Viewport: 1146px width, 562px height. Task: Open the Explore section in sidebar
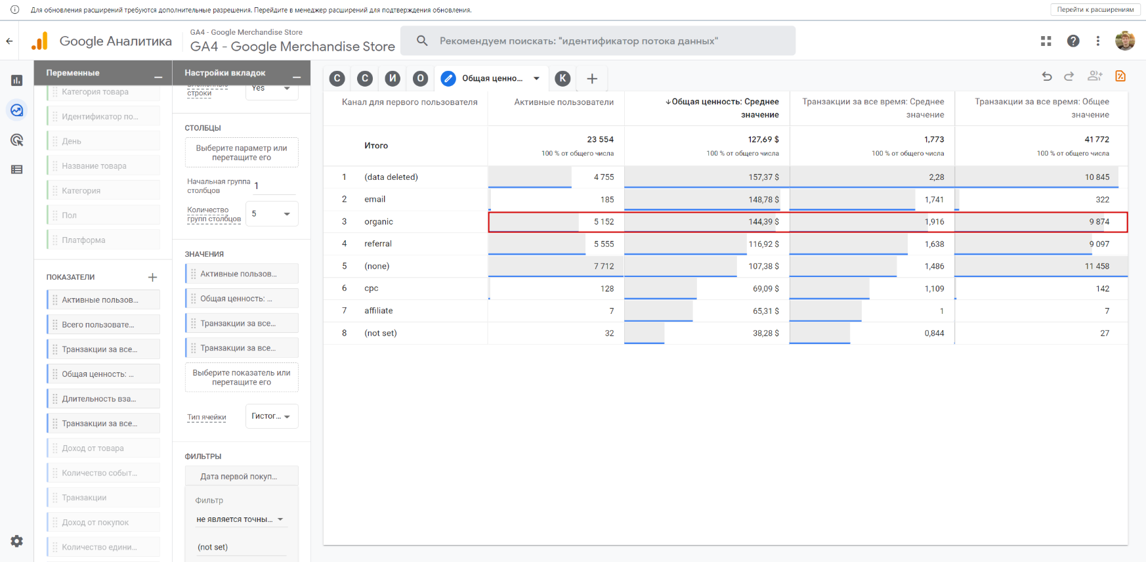click(x=17, y=110)
